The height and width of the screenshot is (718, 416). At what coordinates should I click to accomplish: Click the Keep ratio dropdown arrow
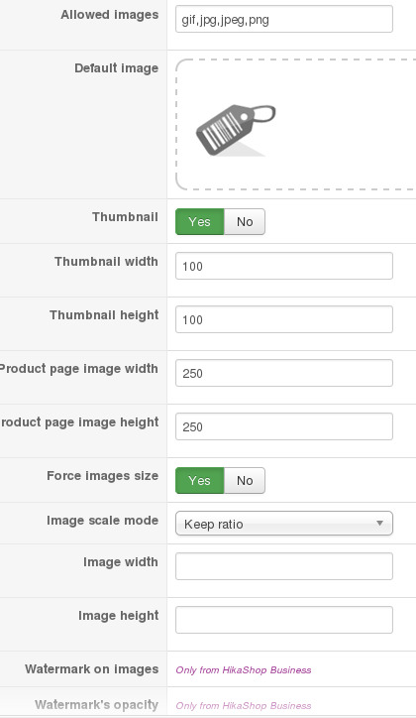pos(379,523)
